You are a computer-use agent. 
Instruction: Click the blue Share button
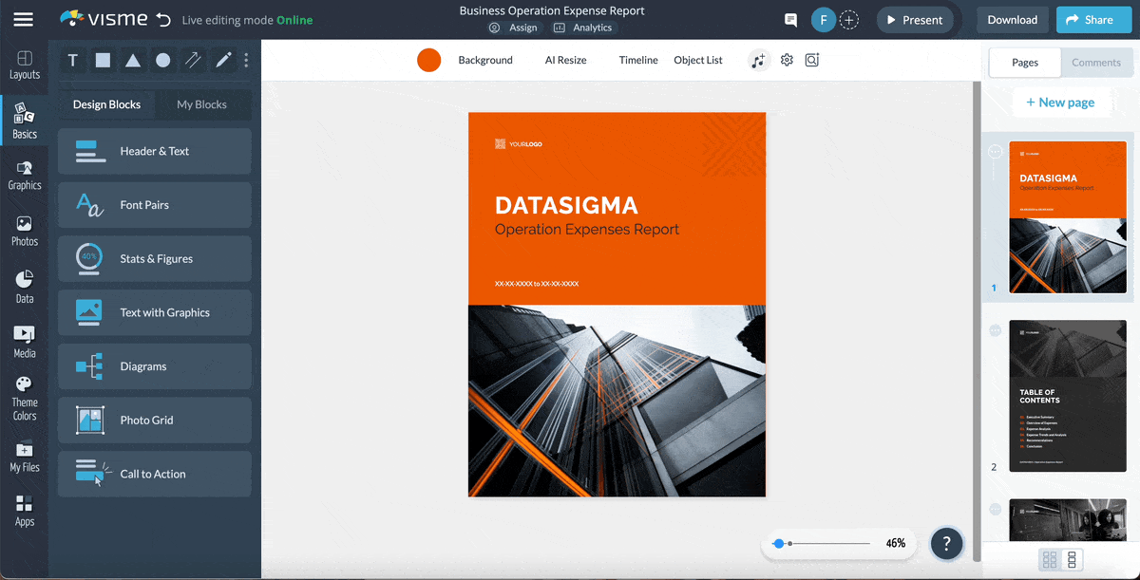click(x=1093, y=19)
